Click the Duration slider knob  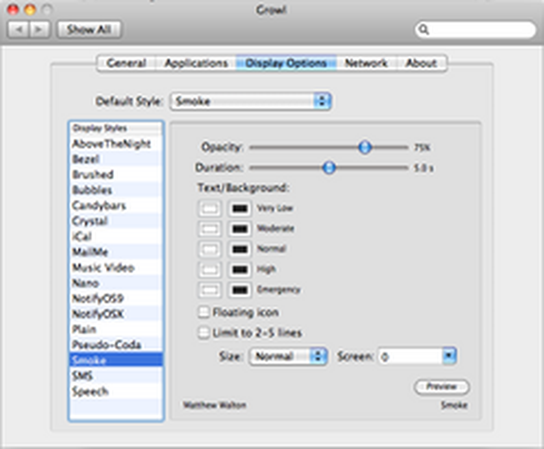[x=329, y=168]
